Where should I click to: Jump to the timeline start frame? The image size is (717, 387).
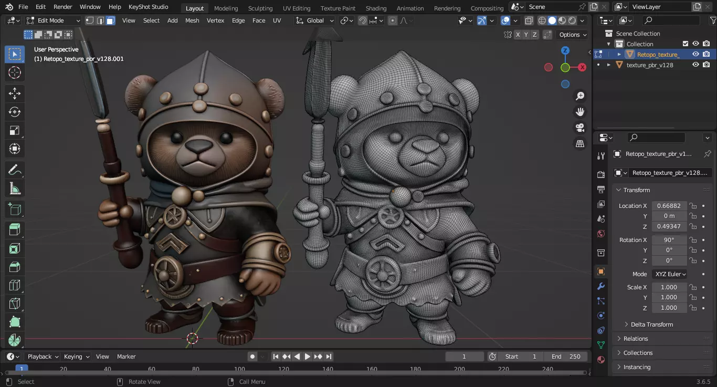pyautogui.click(x=276, y=357)
